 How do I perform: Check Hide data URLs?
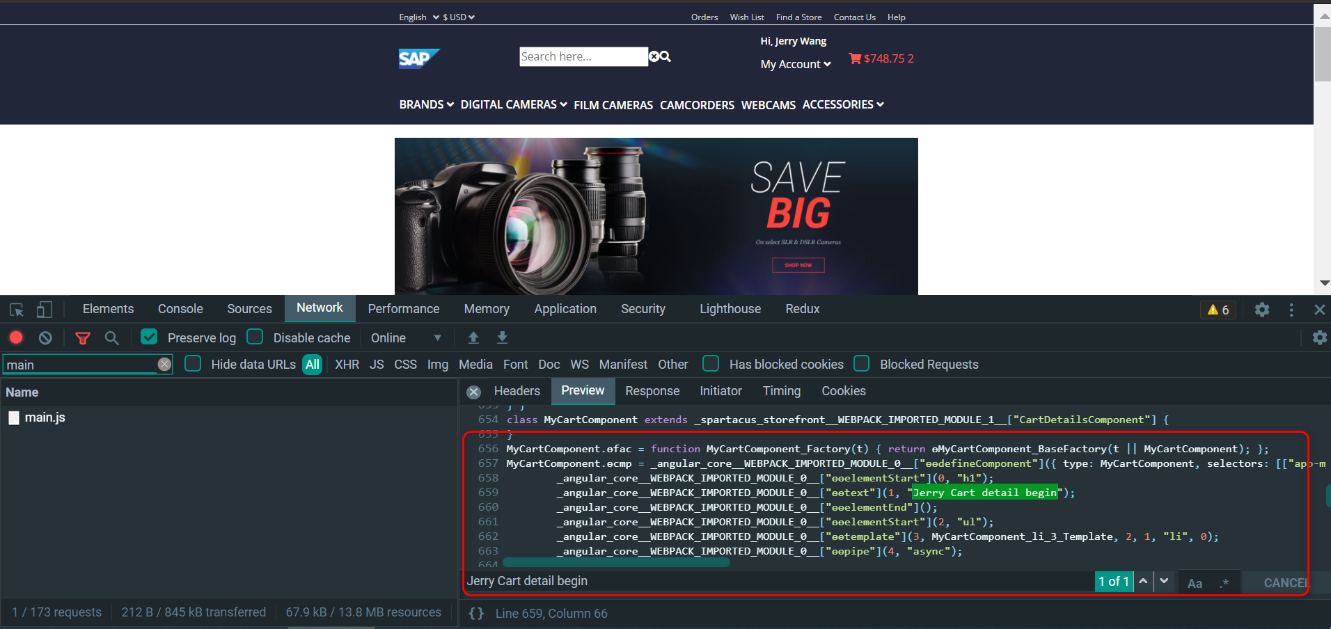(x=193, y=363)
